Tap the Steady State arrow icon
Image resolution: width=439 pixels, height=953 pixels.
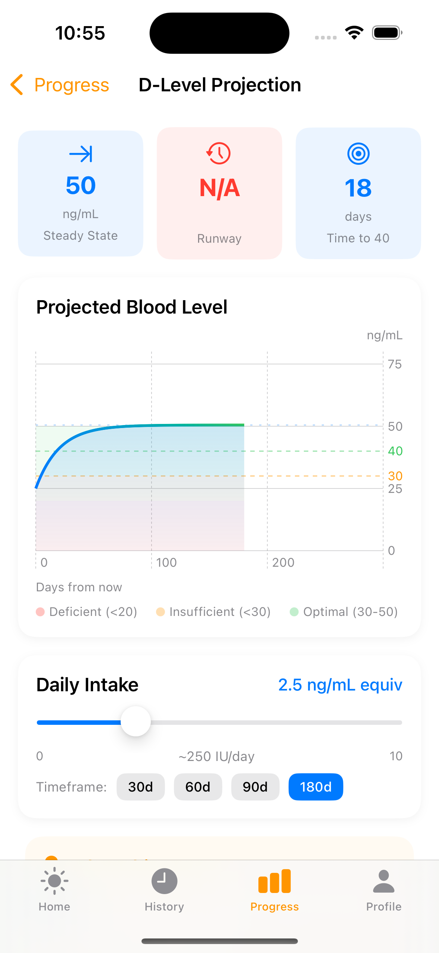[80, 154]
